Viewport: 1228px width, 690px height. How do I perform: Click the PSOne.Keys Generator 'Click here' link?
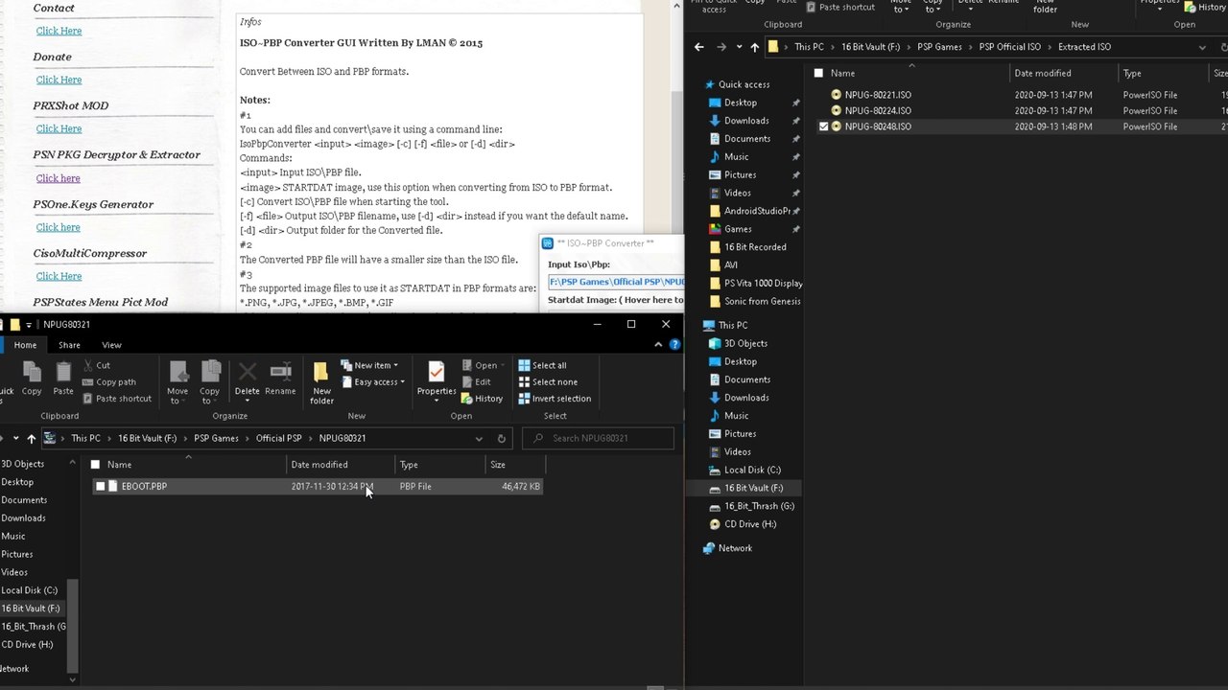click(x=58, y=227)
